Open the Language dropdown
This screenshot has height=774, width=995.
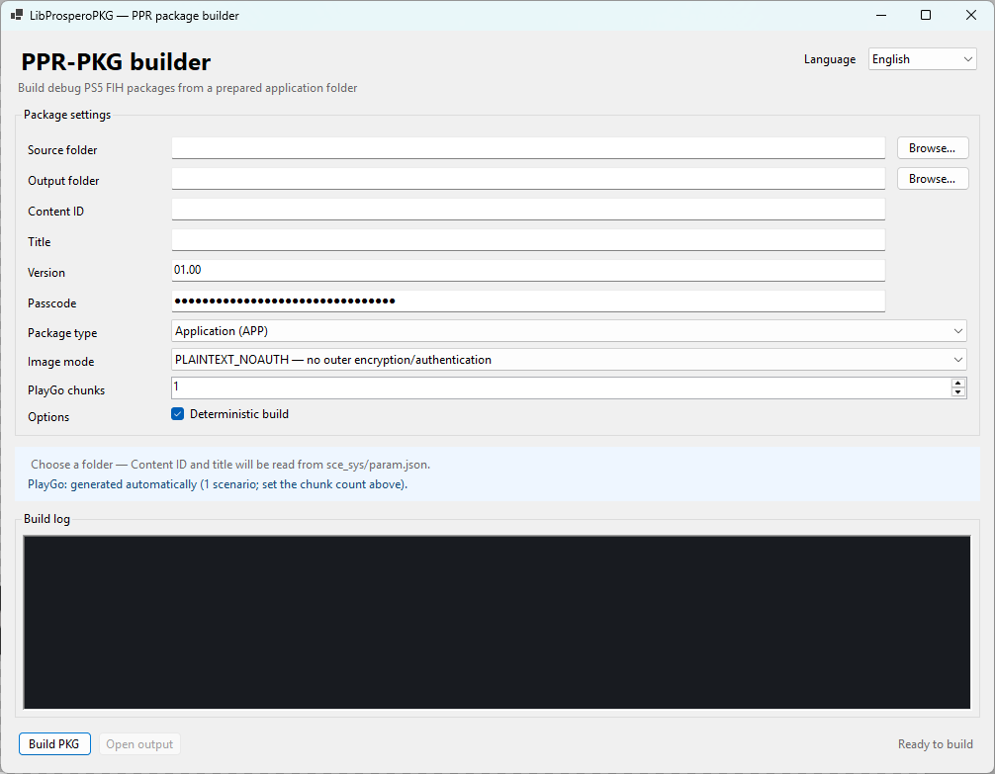click(x=922, y=59)
